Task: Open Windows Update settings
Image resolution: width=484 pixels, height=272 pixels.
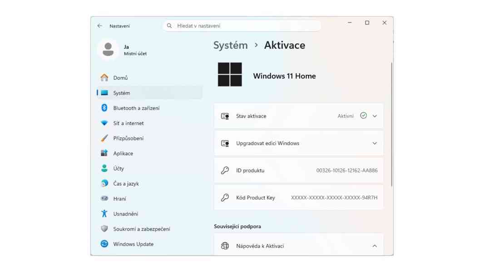Action: click(149, 243)
